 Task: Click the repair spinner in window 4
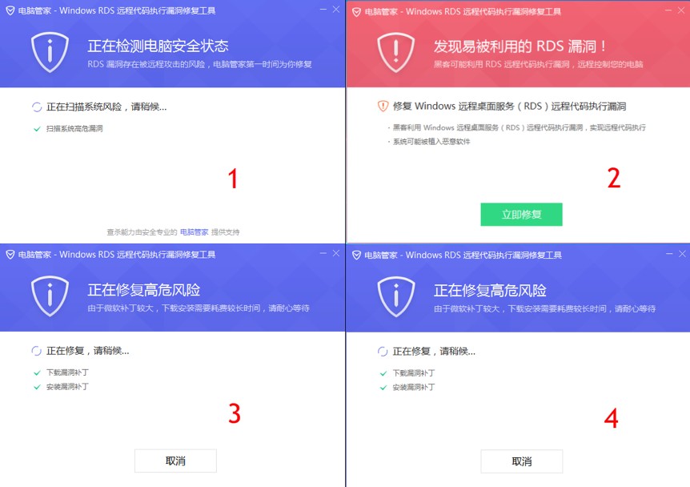(x=383, y=352)
